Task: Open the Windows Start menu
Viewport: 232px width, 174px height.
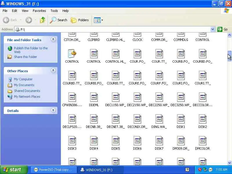Action: tap(14, 170)
